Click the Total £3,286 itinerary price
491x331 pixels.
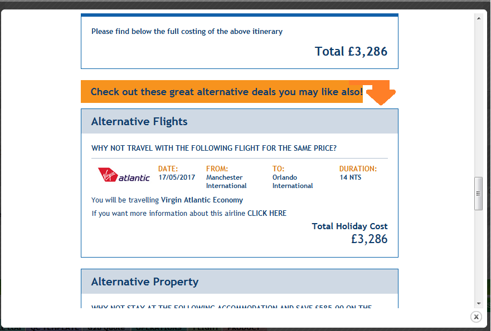point(351,52)
